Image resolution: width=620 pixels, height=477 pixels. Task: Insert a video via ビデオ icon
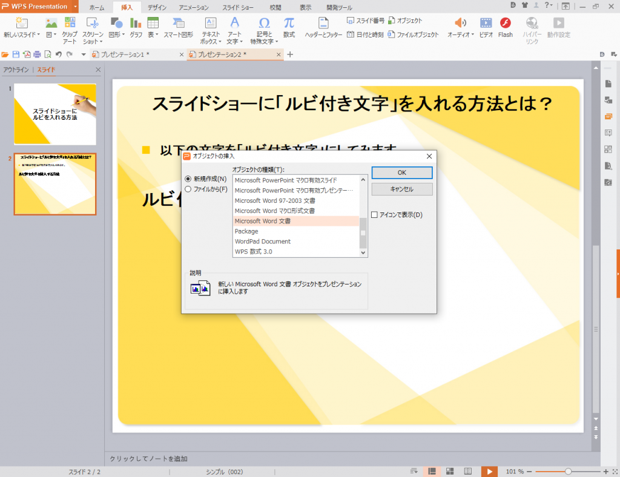pos(486,24)
